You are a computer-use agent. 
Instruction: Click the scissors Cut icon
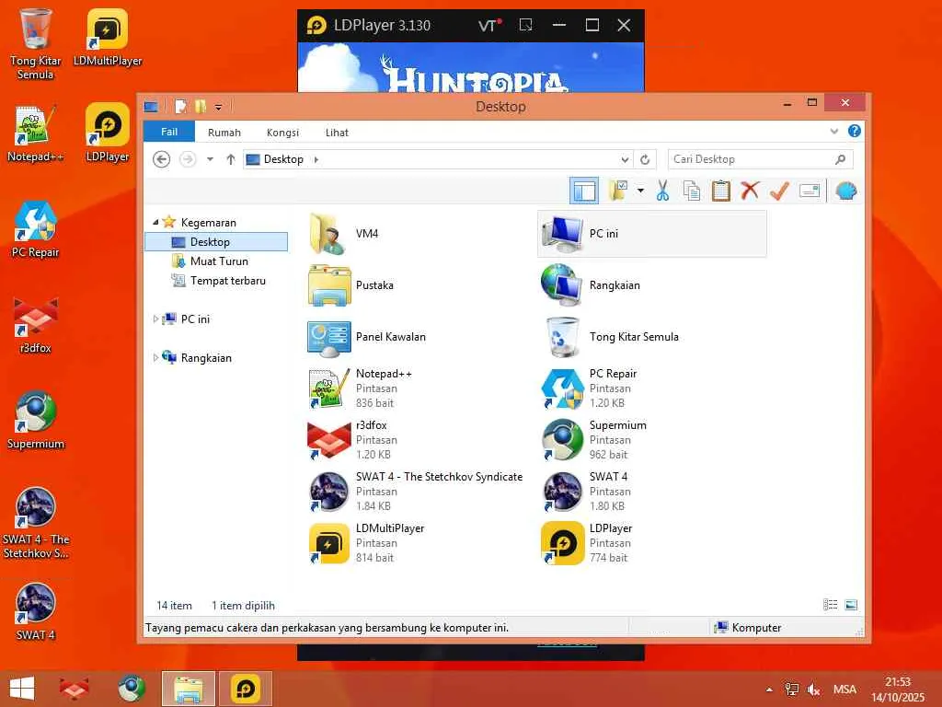click(x=662, y=191)
